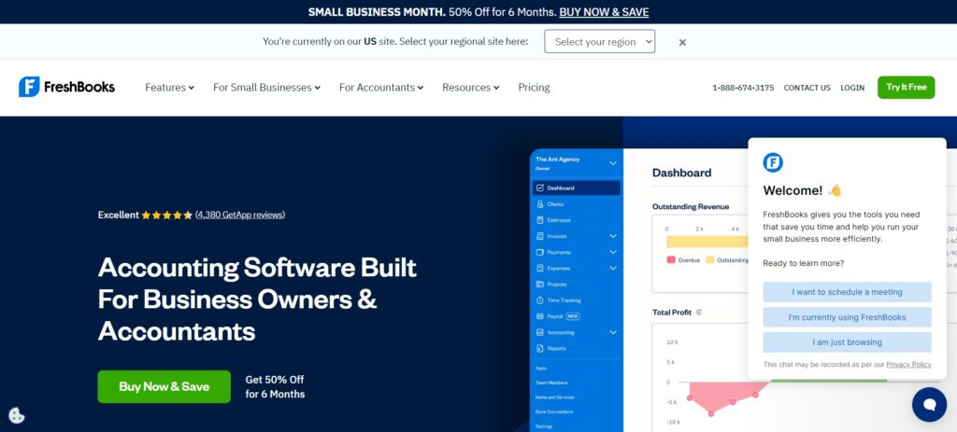The width and height of the screenshot is (957, 432).
Task: Open the 4,380 GetApp reviews link
Action: click(x=240, y=215)
